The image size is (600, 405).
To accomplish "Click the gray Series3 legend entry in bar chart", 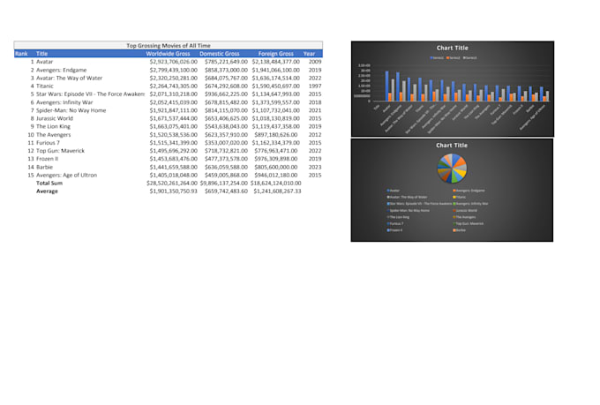I will [x=470, y=58].
